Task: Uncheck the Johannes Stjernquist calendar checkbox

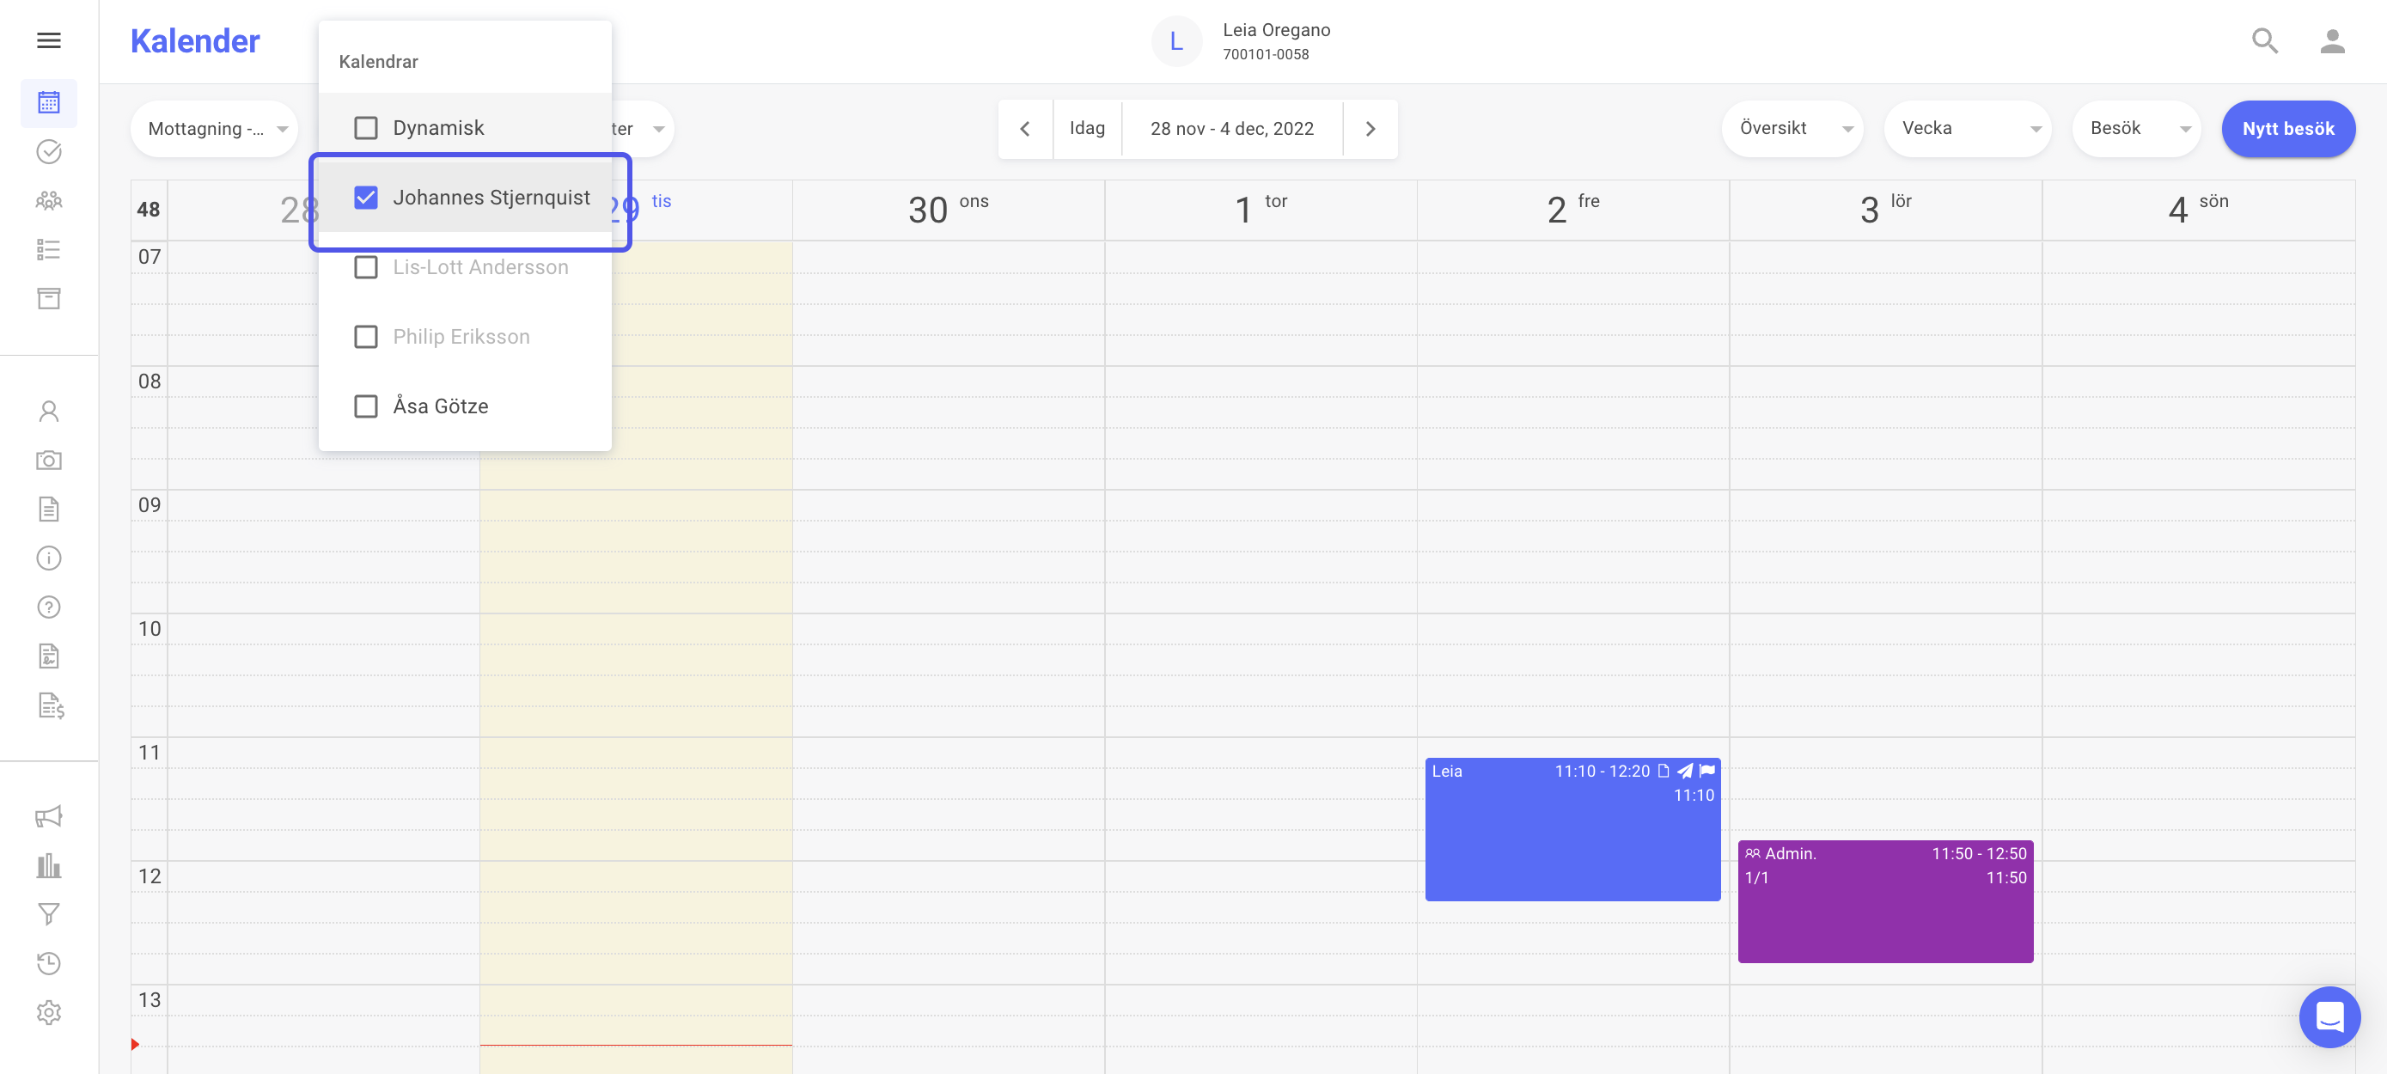Action: click(x=366, y=198)
